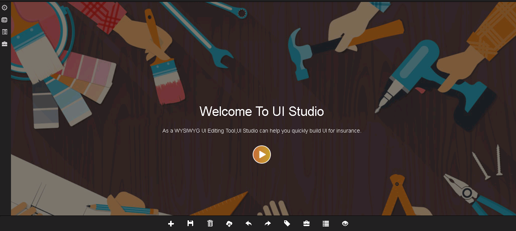Viewport: 516px width, 231px height.
Task: Open the document list panel in sidebar
Action: click(x=5, y=32)
